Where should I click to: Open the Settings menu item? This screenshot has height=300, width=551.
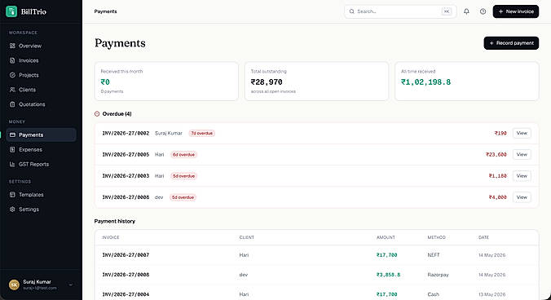tap(41, 209)
